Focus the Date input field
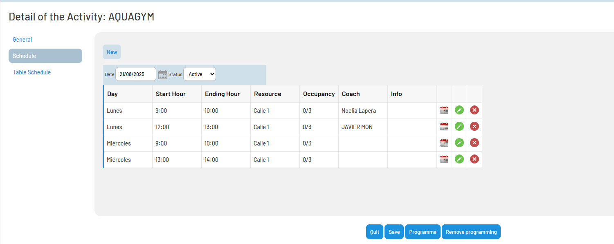This screenshot has height=244, width=614. (136, 74)
